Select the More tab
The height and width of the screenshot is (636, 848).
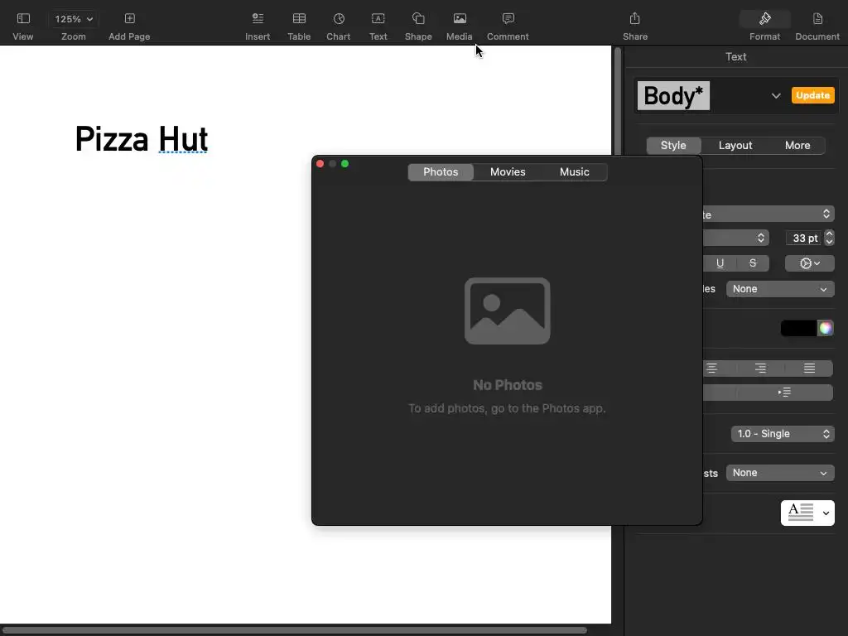797,146
